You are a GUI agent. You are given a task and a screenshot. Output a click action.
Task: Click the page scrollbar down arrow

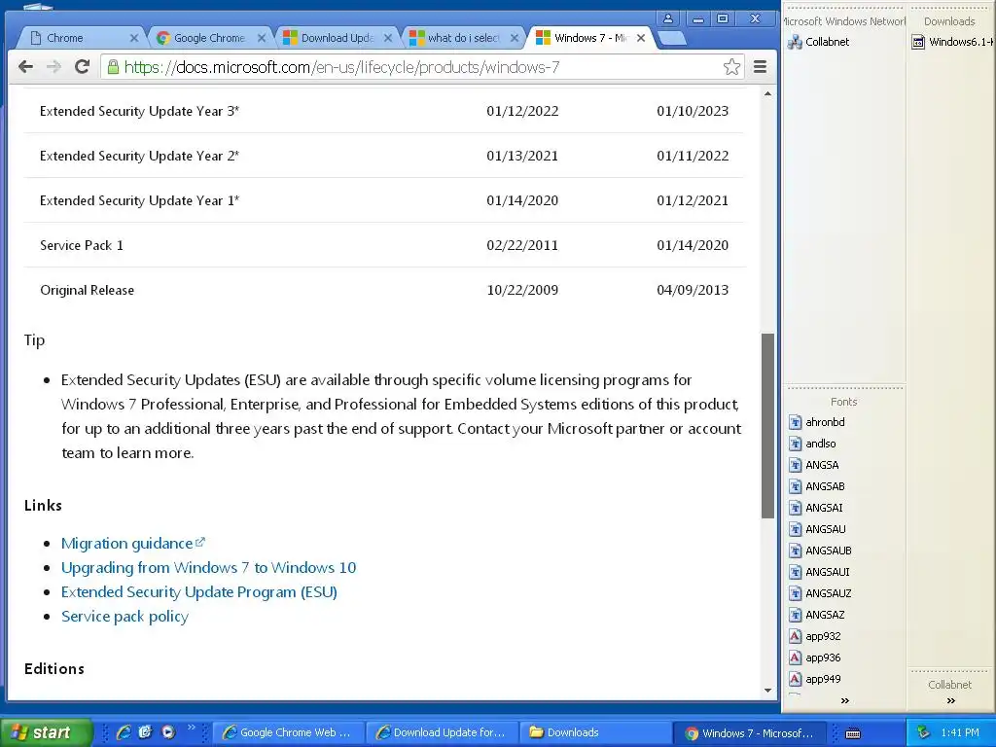[768, 691]
